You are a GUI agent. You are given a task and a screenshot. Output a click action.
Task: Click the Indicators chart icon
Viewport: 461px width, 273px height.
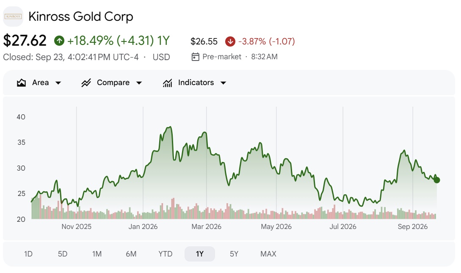click(167, 83)
